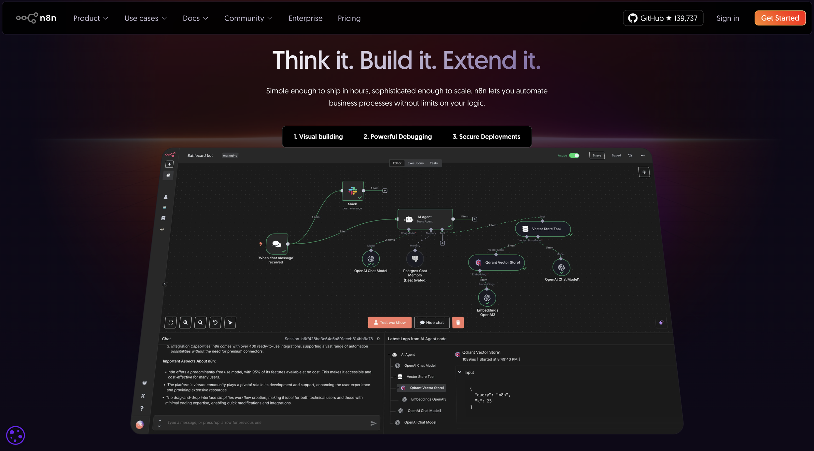Switch to Powerful Debugging tab

[x=398, y=136]
